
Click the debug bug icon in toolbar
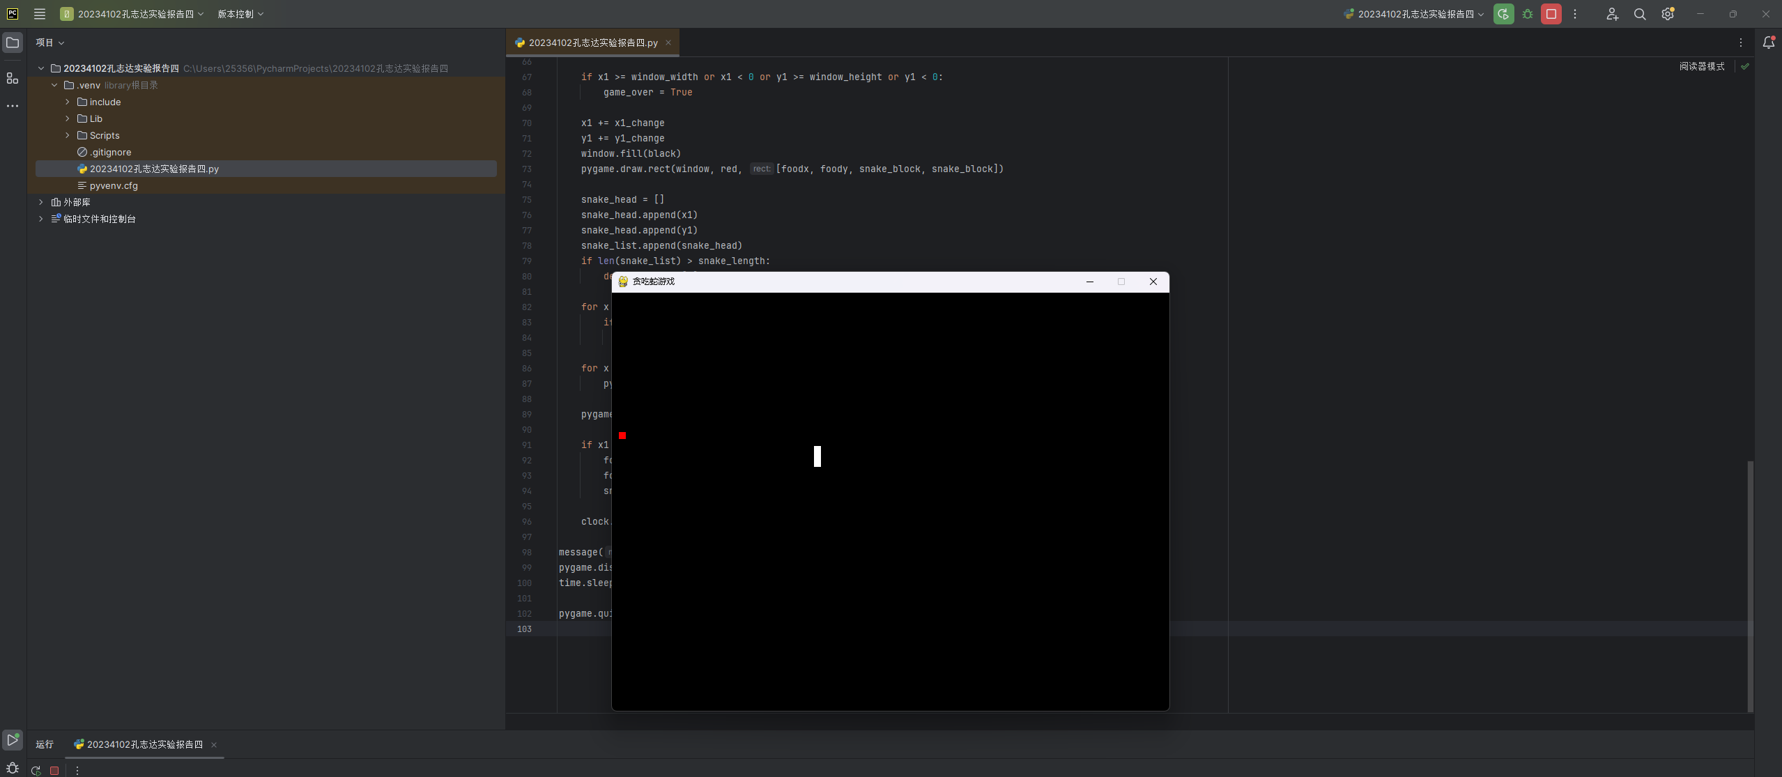[1528, 14]
